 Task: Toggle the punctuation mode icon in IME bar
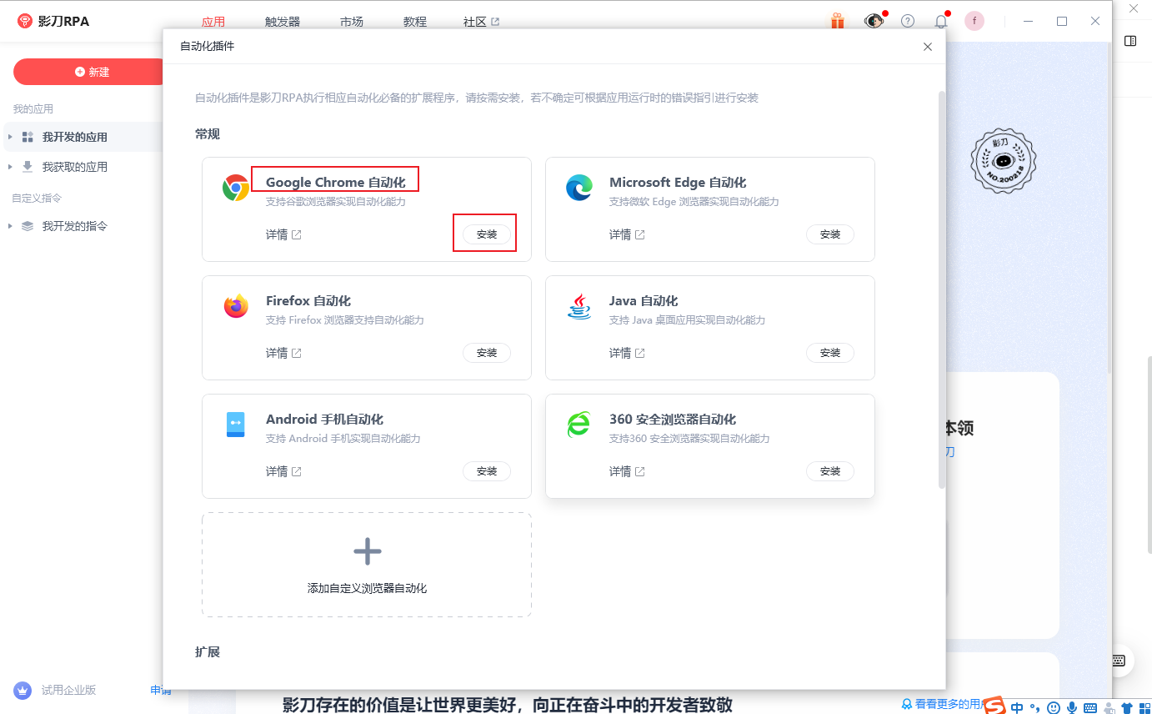pyautogui.click(x=1035, y=708)
